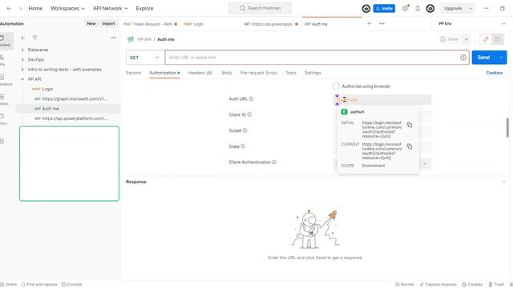Image resolution: width=513 pixels, height=288 pixels.
Task: Open Cookies link
Action: [x=494, y=73]
